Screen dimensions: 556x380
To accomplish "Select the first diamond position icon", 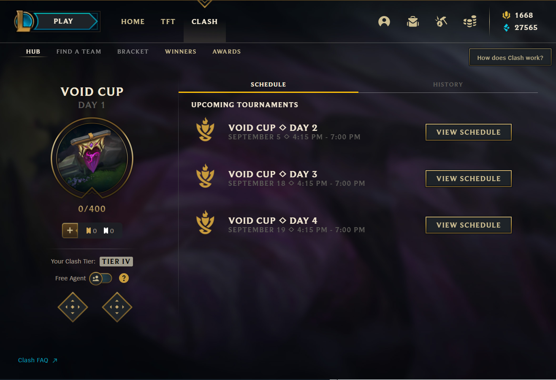I will click(x=73, y=307).
